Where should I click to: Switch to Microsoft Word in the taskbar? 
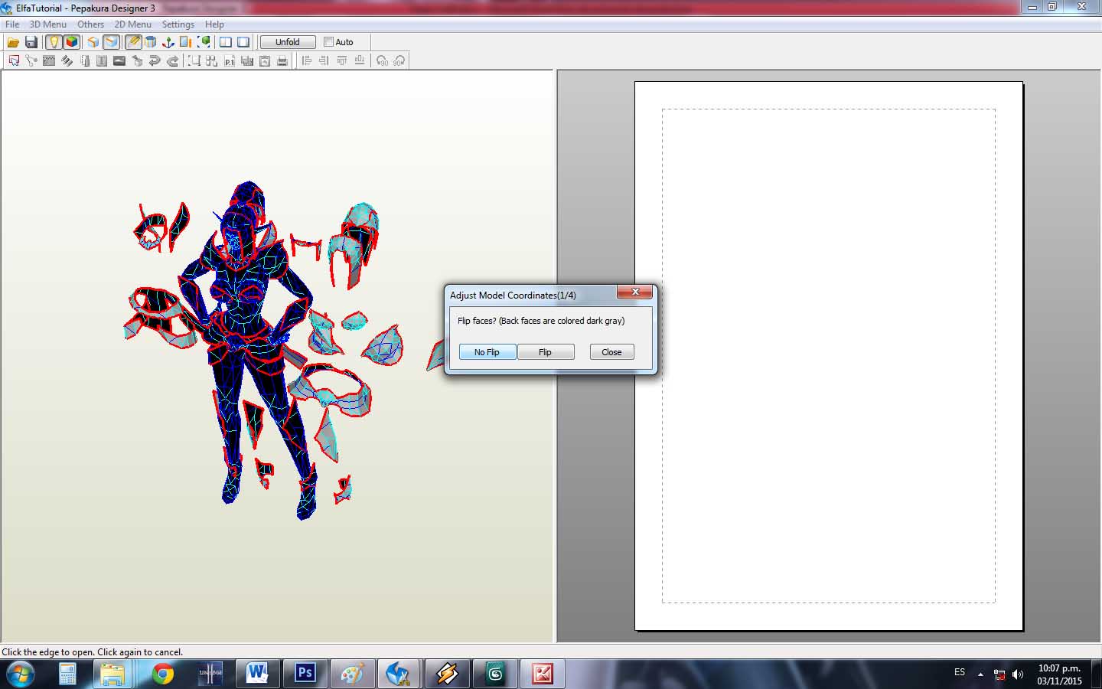tap(257, 674)
